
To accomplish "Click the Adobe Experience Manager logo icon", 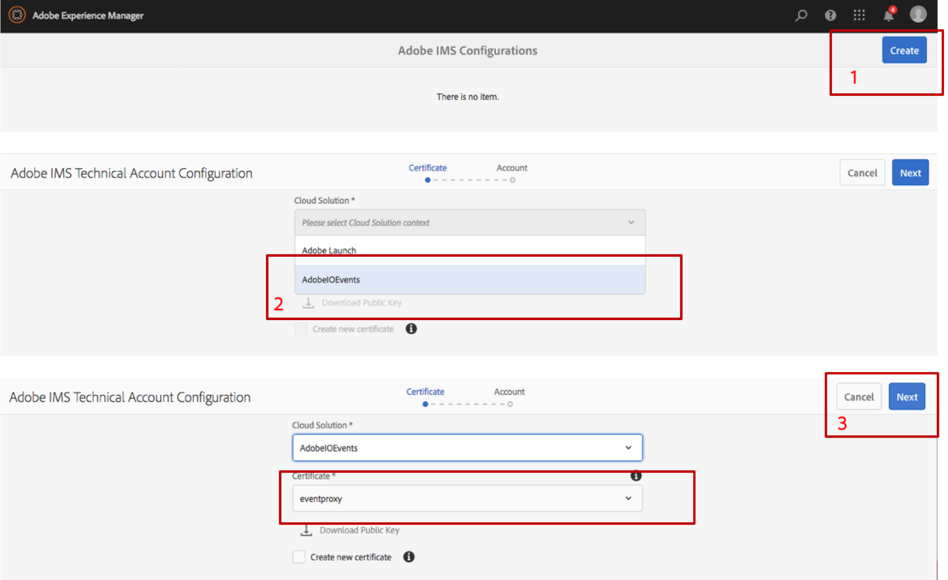I will pos(17,15).
